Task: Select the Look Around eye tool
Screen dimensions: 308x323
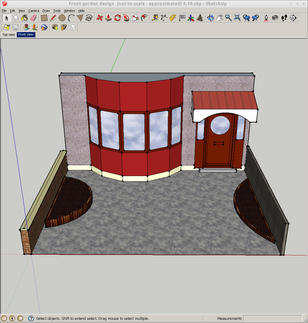Action: 275,18
